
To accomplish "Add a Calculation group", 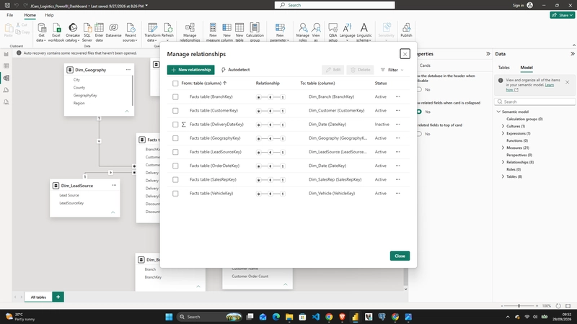I will pyautogui.click(x=255, y=32).
